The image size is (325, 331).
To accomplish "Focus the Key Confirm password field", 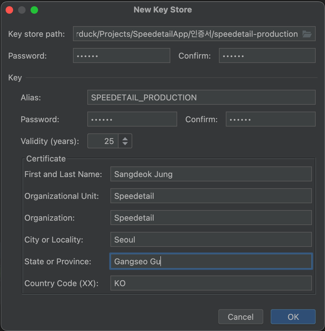I will (270, 119).
